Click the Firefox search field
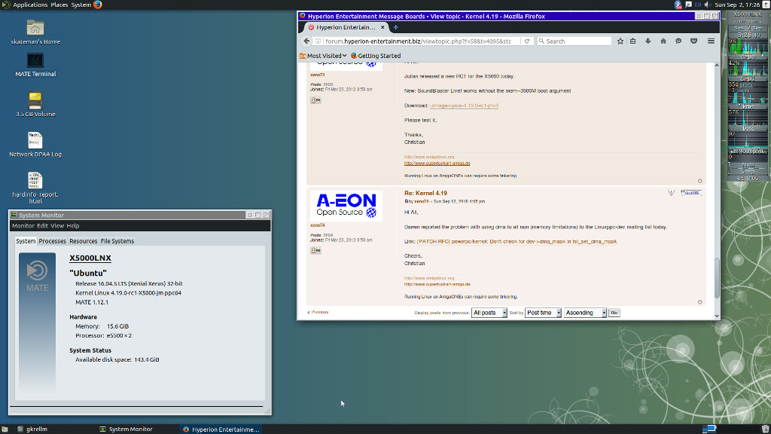Screen dimensions: 771x434 coord(574,41)
